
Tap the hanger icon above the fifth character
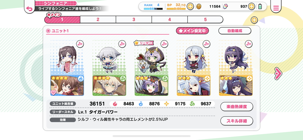pyautogui.click(x=249, y=44)
